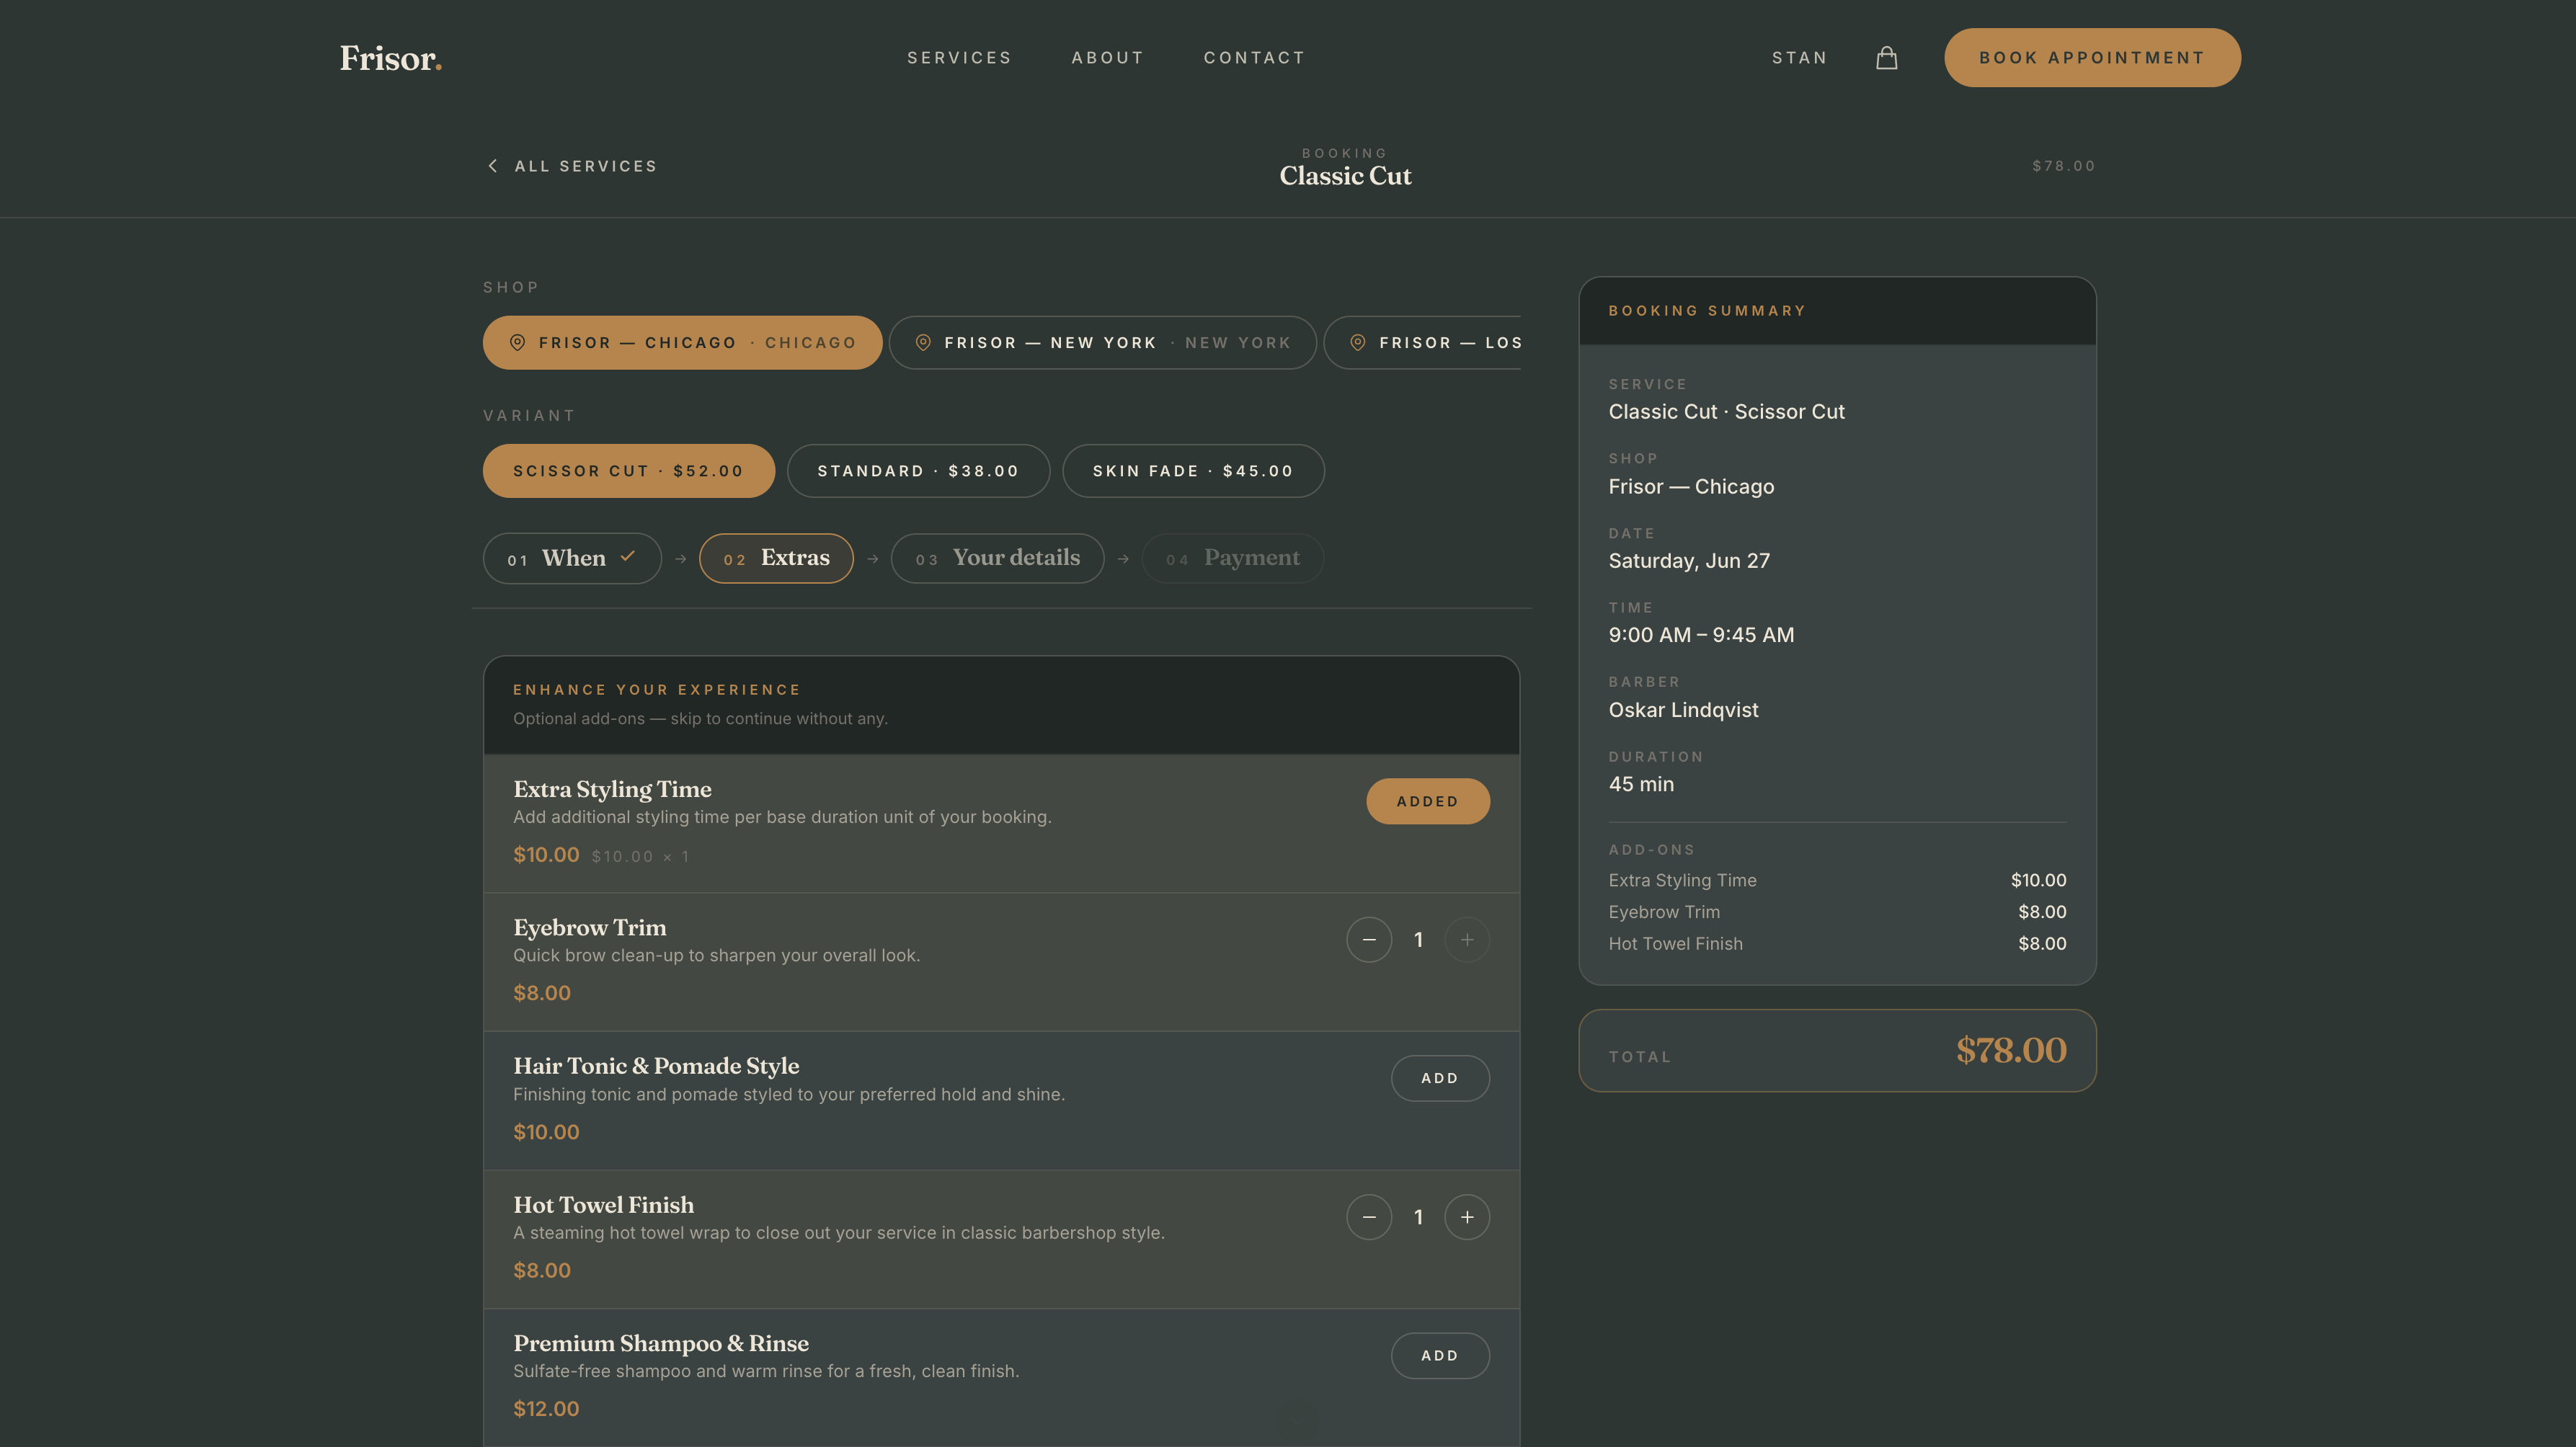Click the header price $78.00

click(x=2063, y=166)
